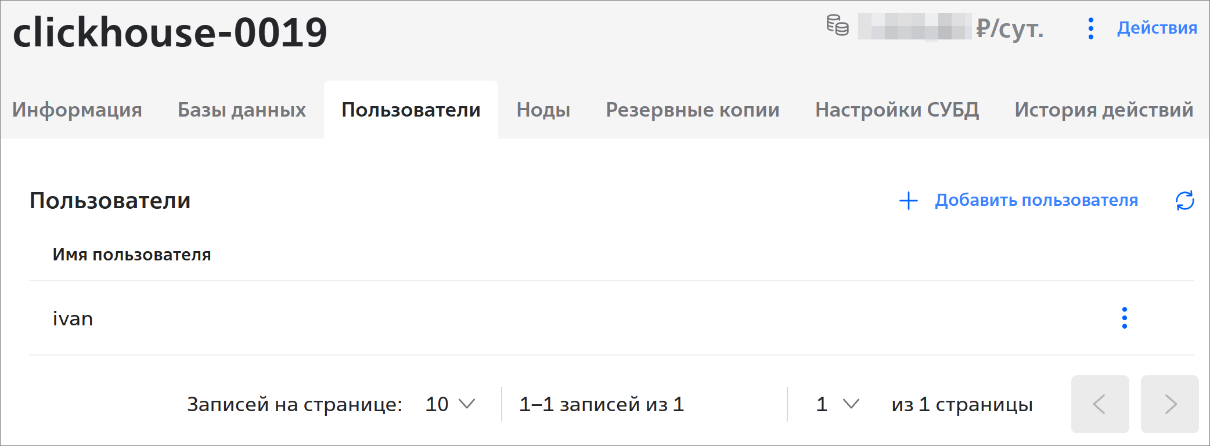This screenshot has height=446, width=1210.
Task: Refresh the users list
Action: pos(1184,201)
